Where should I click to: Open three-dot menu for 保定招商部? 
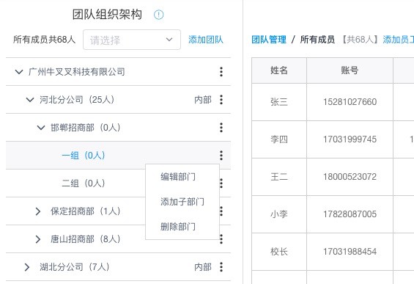click(222, 211)
